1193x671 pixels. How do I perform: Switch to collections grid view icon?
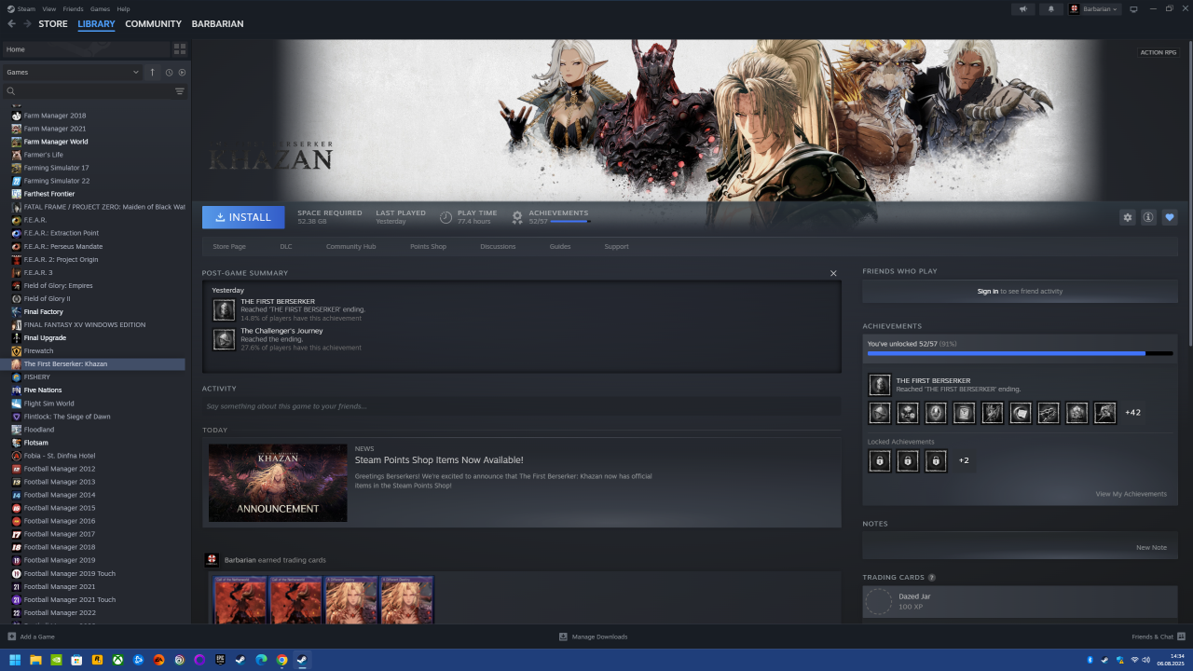point(180,49)
